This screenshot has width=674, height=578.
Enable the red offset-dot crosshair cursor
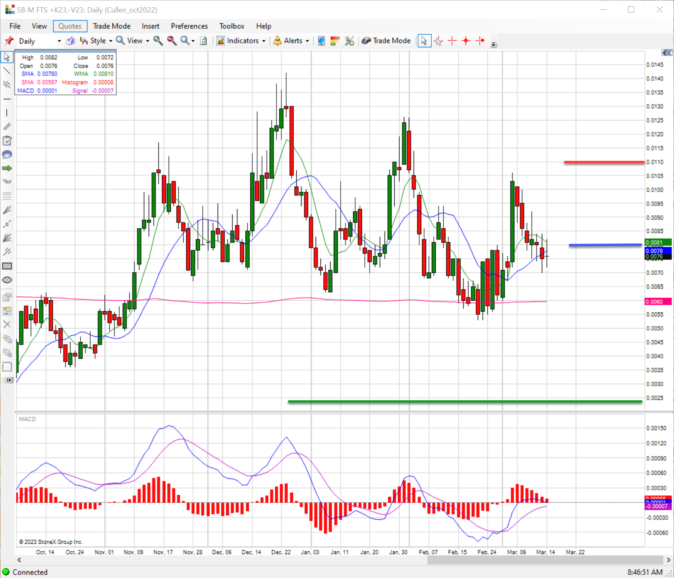pyautogui.click(x=480, y=41)
